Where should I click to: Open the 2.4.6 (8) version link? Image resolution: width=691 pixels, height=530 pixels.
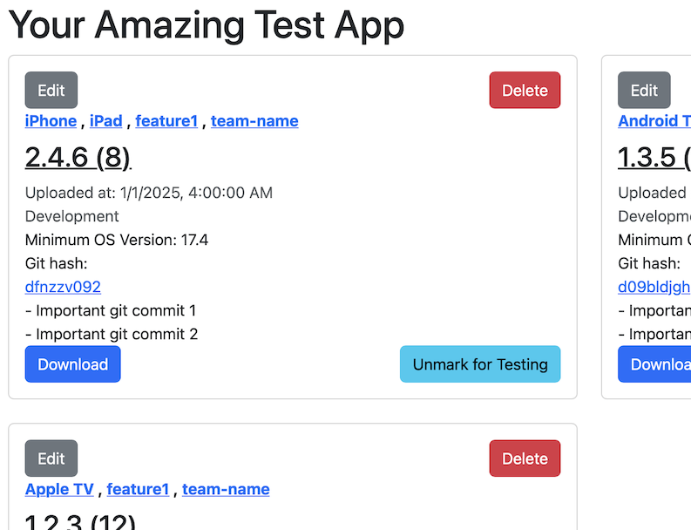pos(78,157)
